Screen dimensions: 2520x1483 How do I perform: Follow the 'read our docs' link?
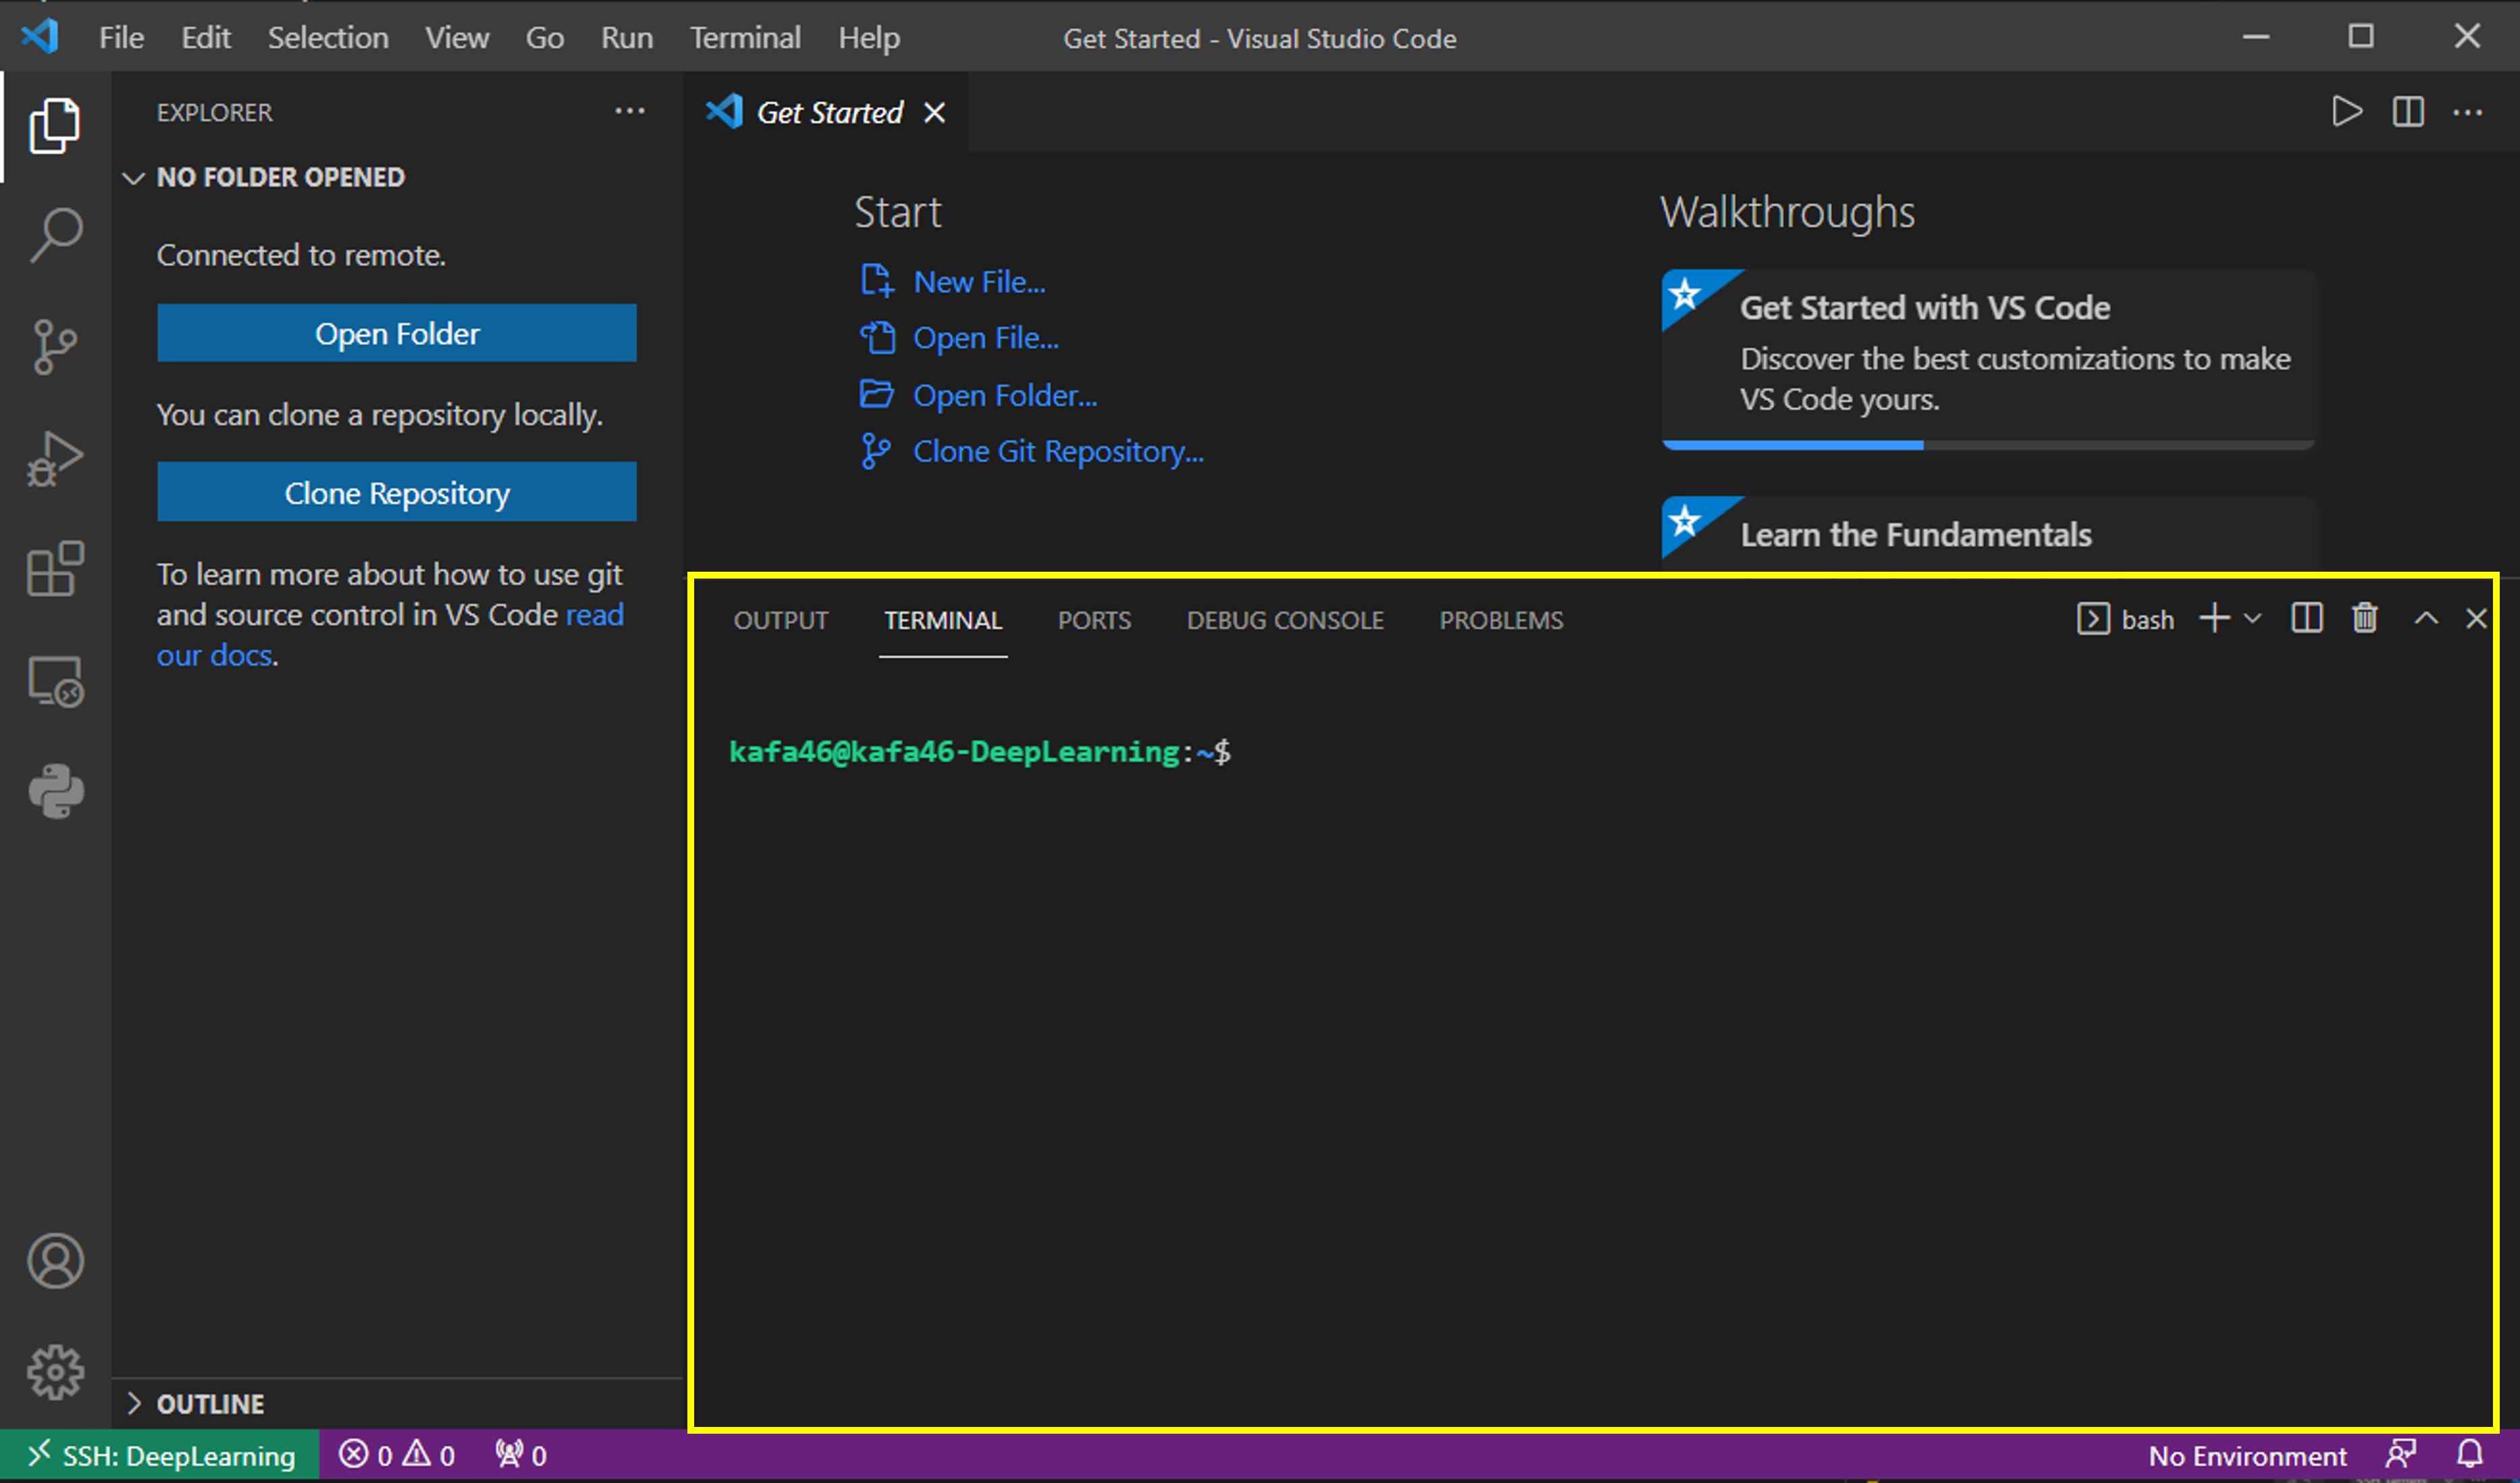(x=390, y=635)
